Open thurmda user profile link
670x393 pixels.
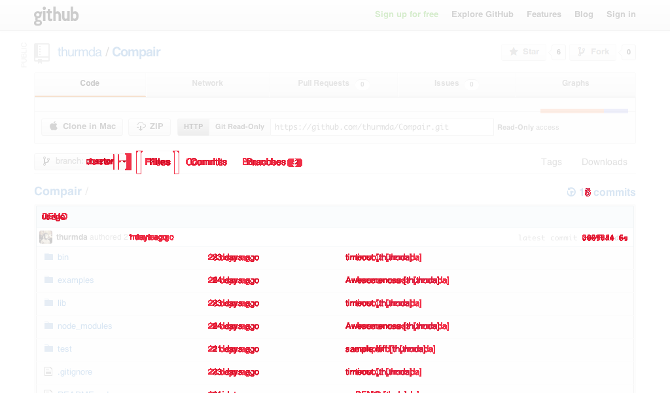[x=79, y=52]
